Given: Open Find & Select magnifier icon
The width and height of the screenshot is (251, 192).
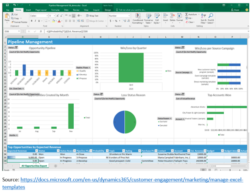Looking at the screenshot, I should (x=211, y=16).
